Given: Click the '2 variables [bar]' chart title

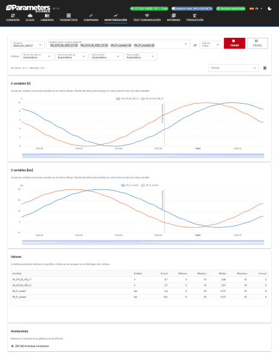Looking at the screenshot, I should pyautogui.click(x=22, y=170).
